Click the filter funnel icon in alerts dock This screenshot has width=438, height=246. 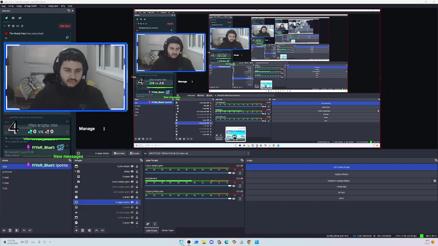pos(9,26)
